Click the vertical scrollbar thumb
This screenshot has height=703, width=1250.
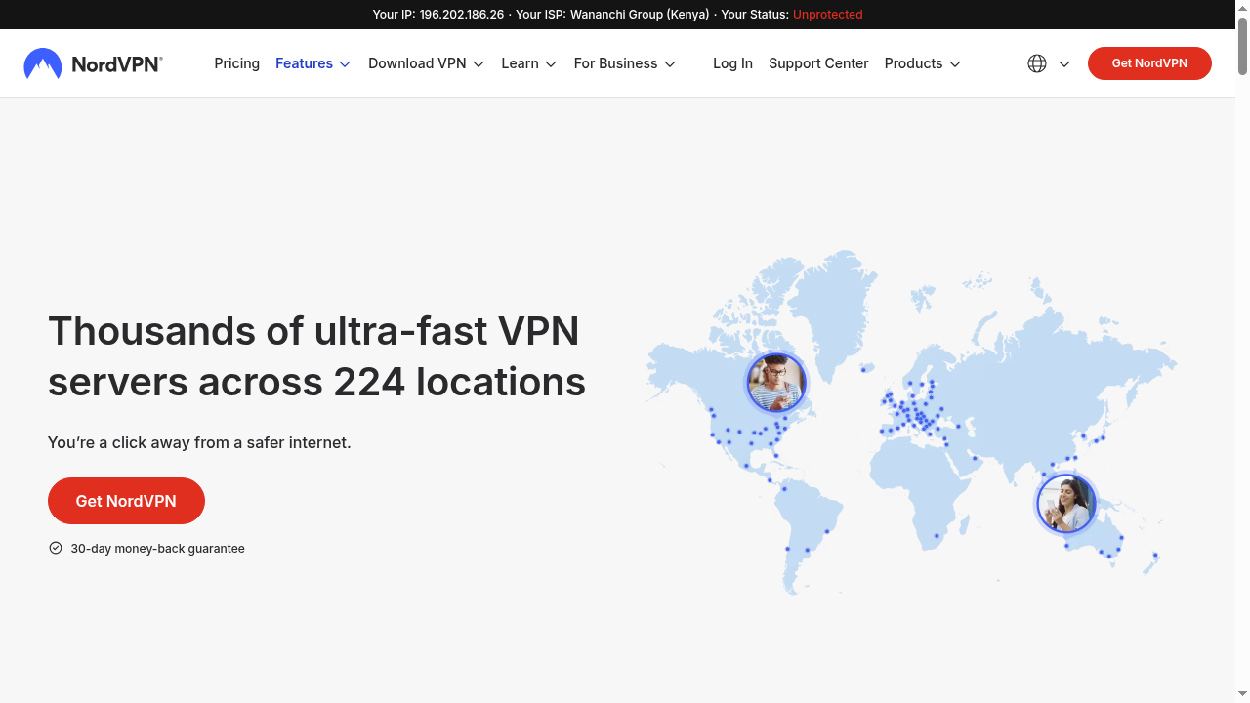point(1242,46)
